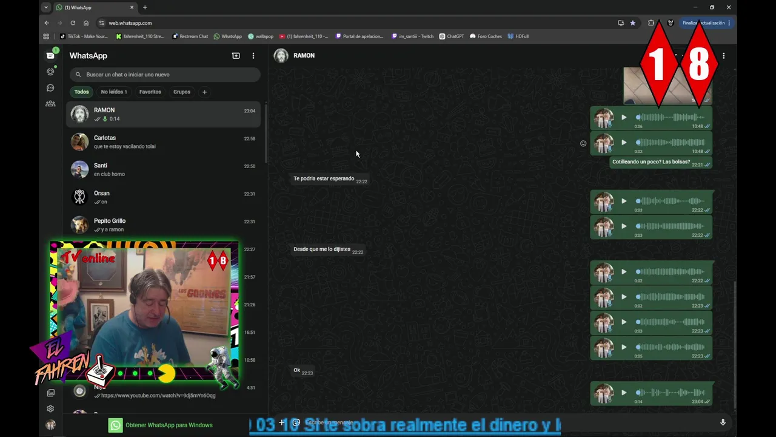Viewport: 776px width, 437px height.
Task: Open the RAMON chat in the list
Action: pyautogui.click(x=164, y=114)
